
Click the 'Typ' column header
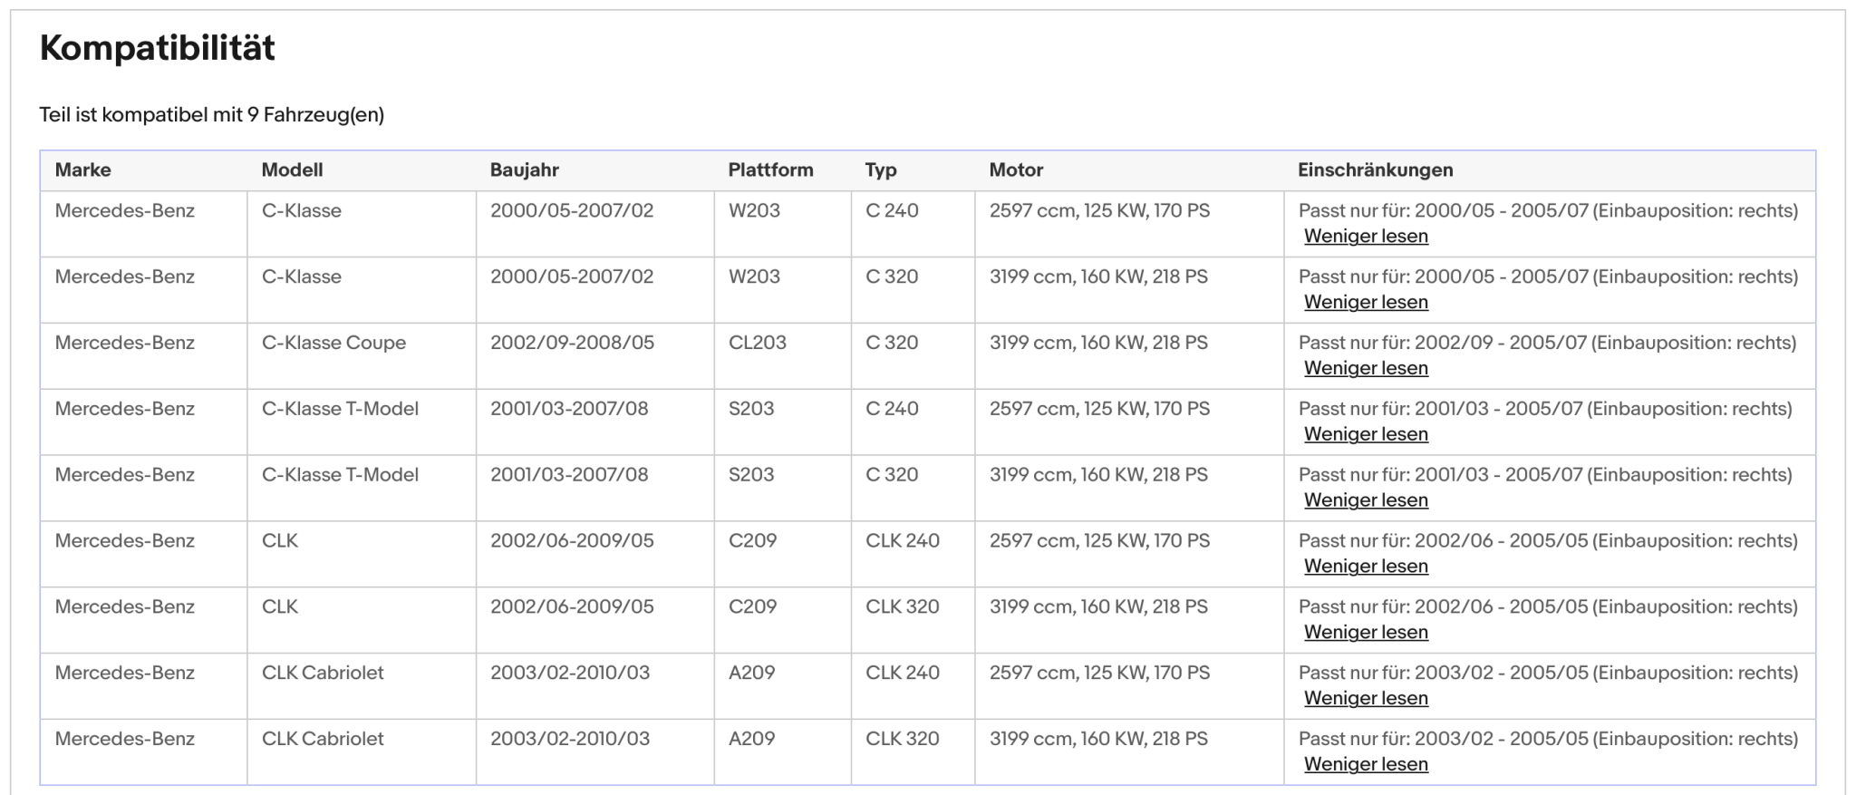880,170
